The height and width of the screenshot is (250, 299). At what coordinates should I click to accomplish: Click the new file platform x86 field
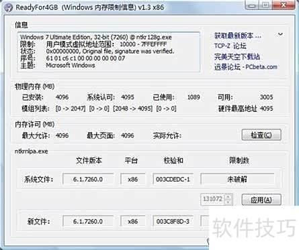(133, 221)
